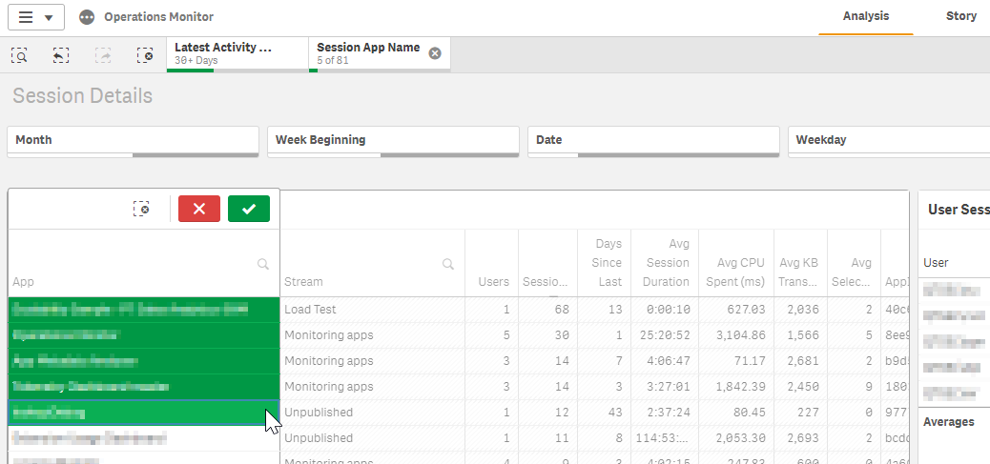Viewport: 990px width, 464px height.
Task: Click the 114:53 duration cell
Action: pos(664,438)
